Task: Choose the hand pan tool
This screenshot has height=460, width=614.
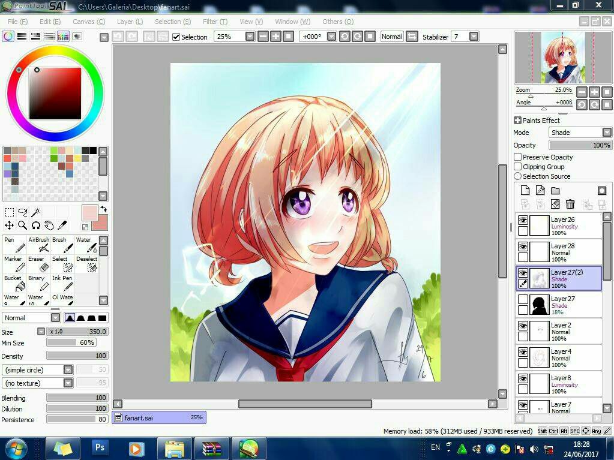Action: click(49, 226)
